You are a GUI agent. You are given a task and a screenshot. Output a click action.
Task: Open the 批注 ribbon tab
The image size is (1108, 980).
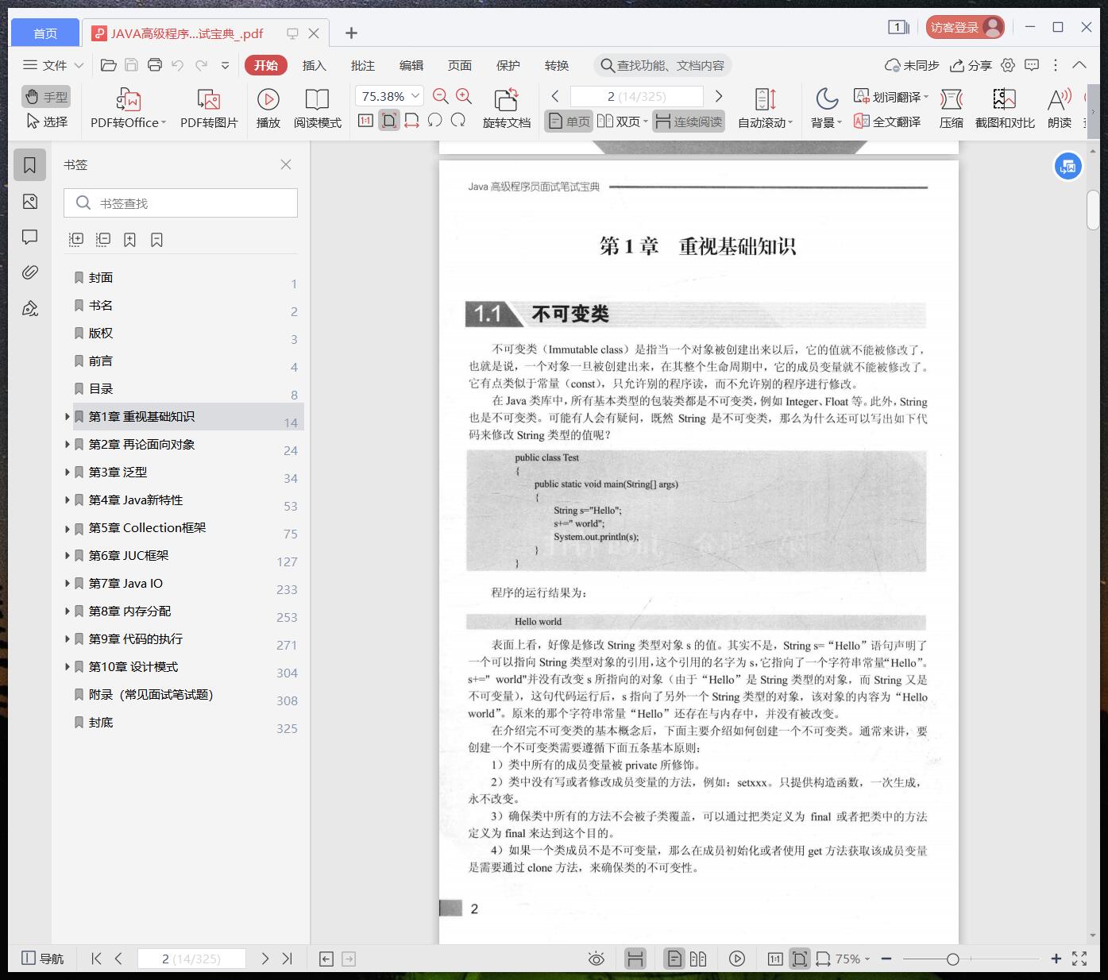coord(363,65)
